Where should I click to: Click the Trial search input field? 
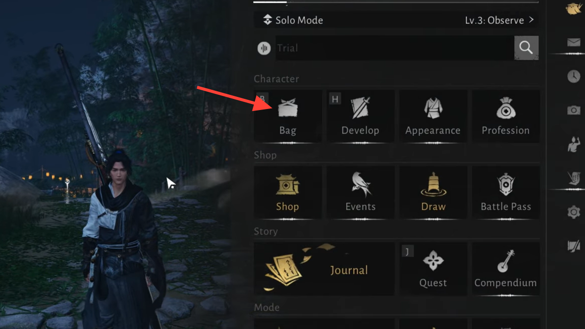pos(395,48)
